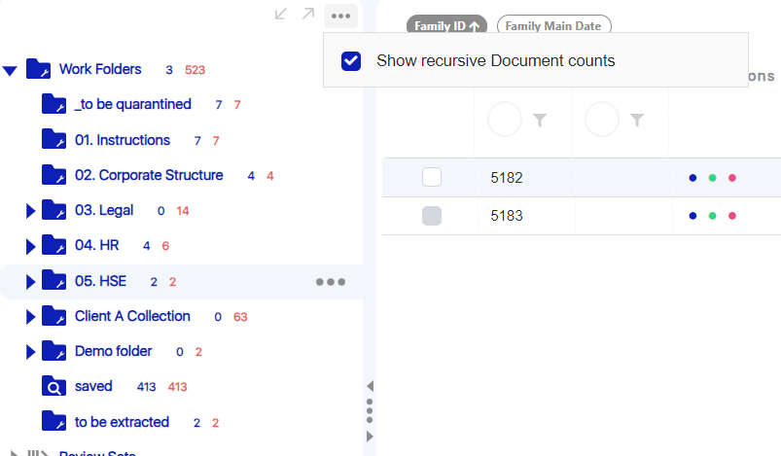Open the to be extracted folder
Viewport: 781px width, 456px height.
(122, 422)
